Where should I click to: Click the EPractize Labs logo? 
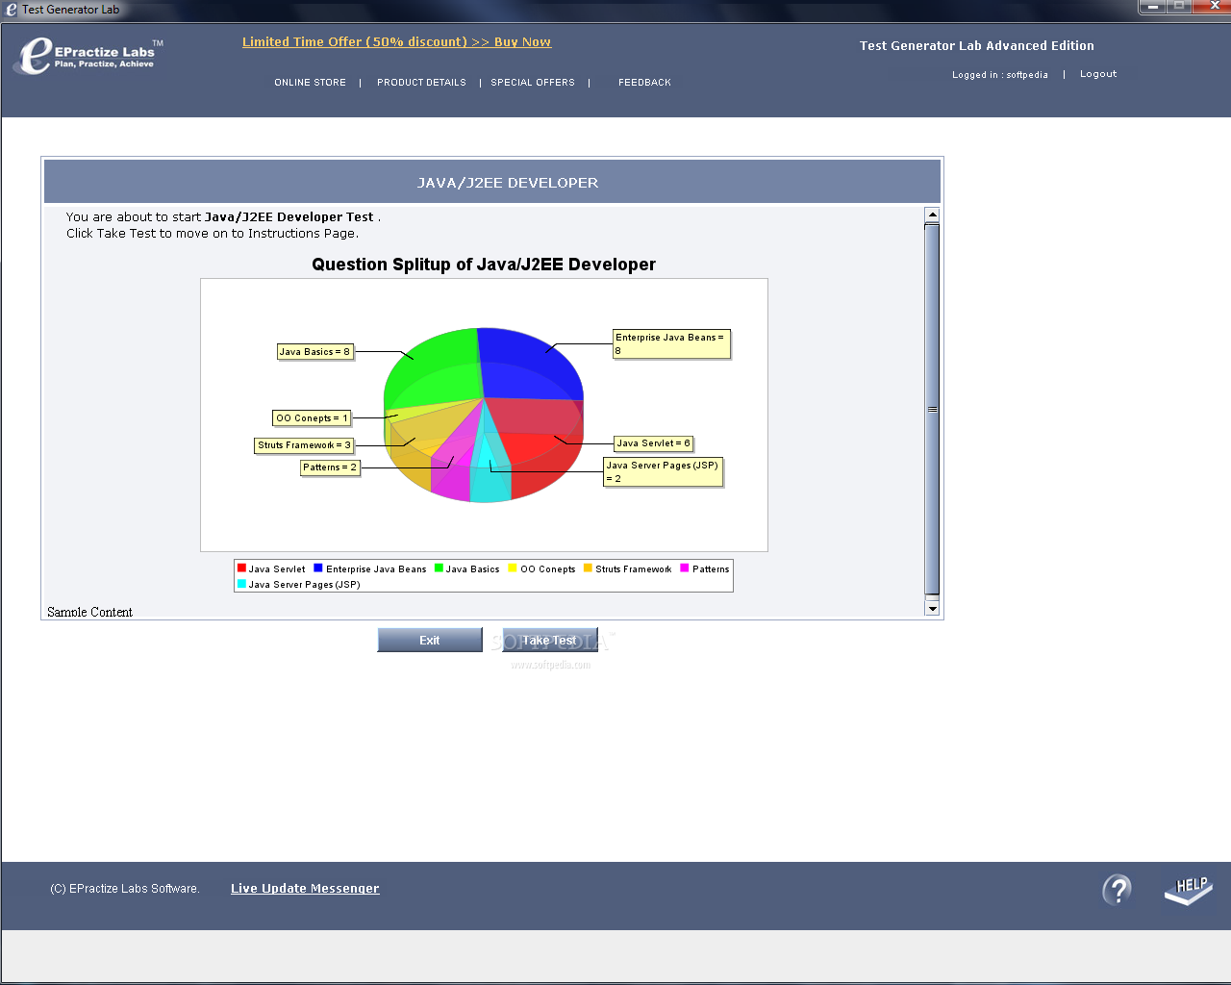88,55
